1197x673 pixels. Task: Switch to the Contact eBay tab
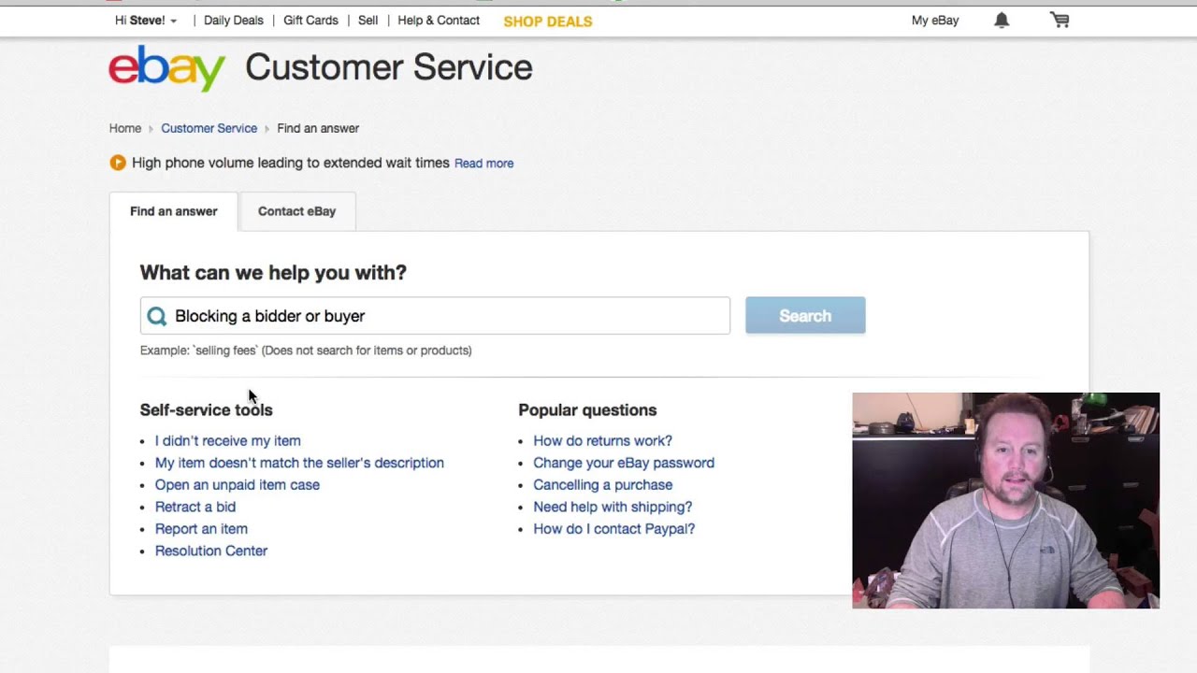pyautogui.click(x=296, y=211)
